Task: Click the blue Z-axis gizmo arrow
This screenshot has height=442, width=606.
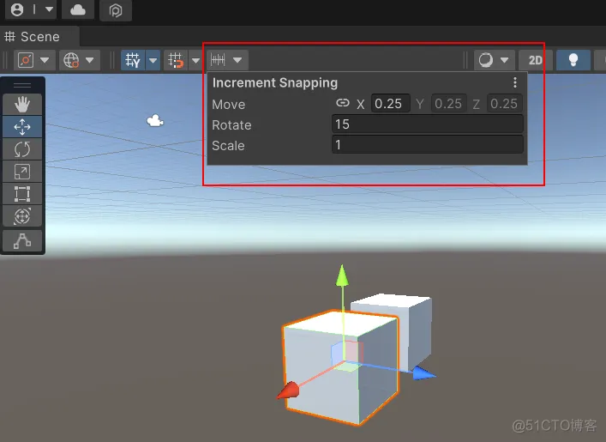Action: [x=424, y=373]
